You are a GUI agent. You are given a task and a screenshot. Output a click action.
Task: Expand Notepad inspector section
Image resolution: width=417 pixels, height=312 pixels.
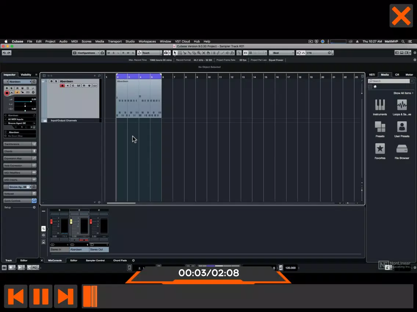pos(20,194)
